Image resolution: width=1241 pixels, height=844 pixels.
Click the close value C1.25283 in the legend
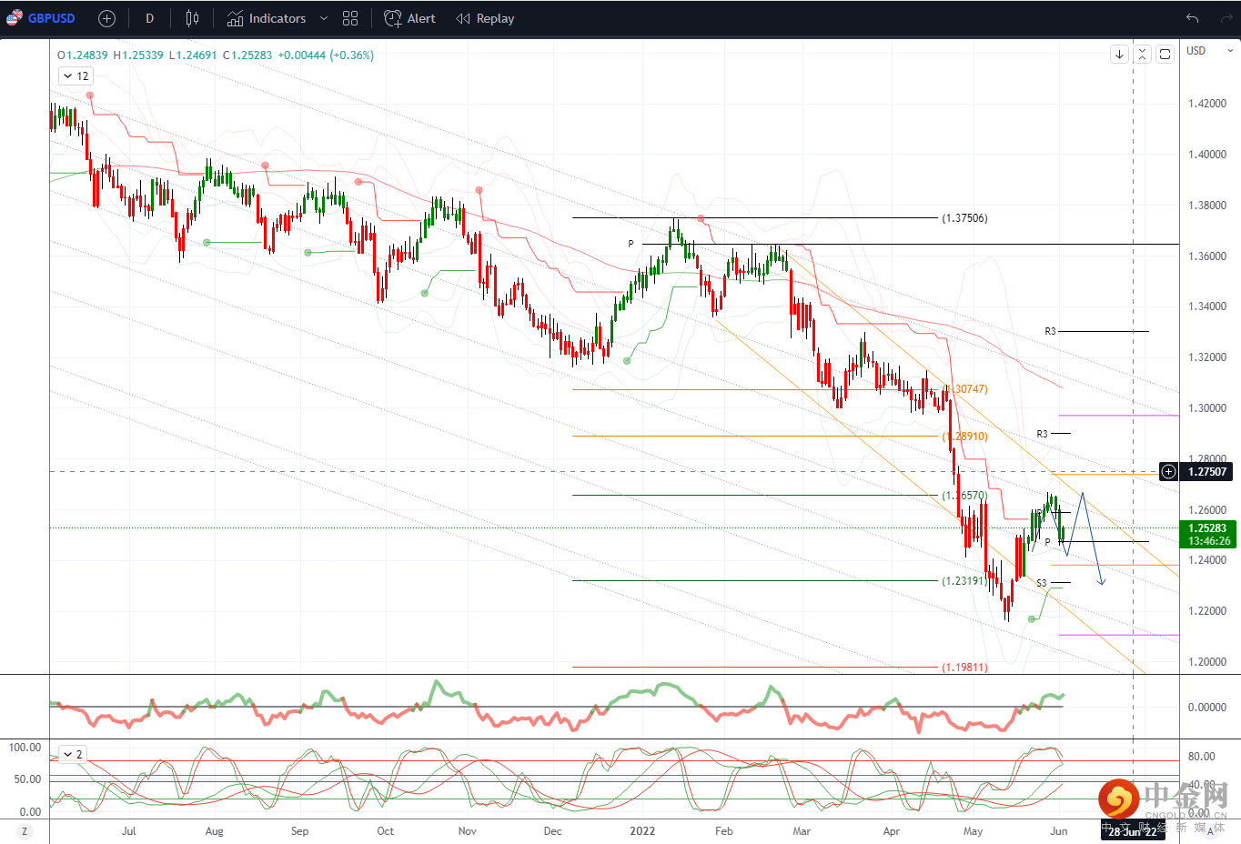tap(247, 55)
